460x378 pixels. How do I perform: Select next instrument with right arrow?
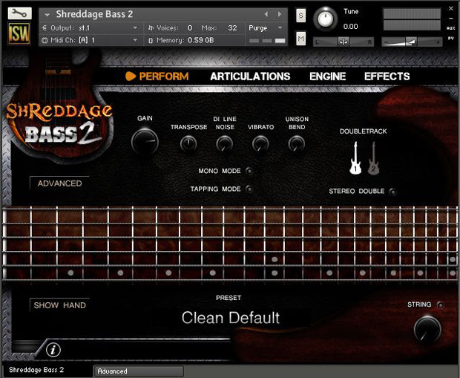[x=280, y=14]
